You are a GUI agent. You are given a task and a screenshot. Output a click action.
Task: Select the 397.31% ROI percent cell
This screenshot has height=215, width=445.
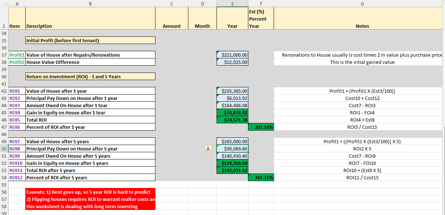click(x=261, y=177)
